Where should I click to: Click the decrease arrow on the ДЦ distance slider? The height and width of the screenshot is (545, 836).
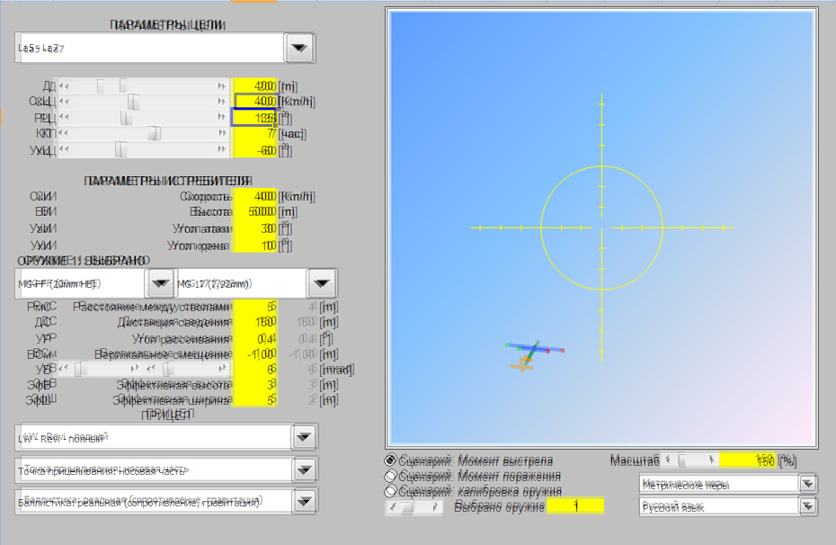(64, 85)
